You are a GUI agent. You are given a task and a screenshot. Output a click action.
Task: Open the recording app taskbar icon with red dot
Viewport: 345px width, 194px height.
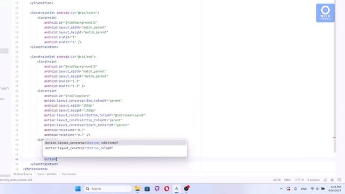click(x=187, y=189)
